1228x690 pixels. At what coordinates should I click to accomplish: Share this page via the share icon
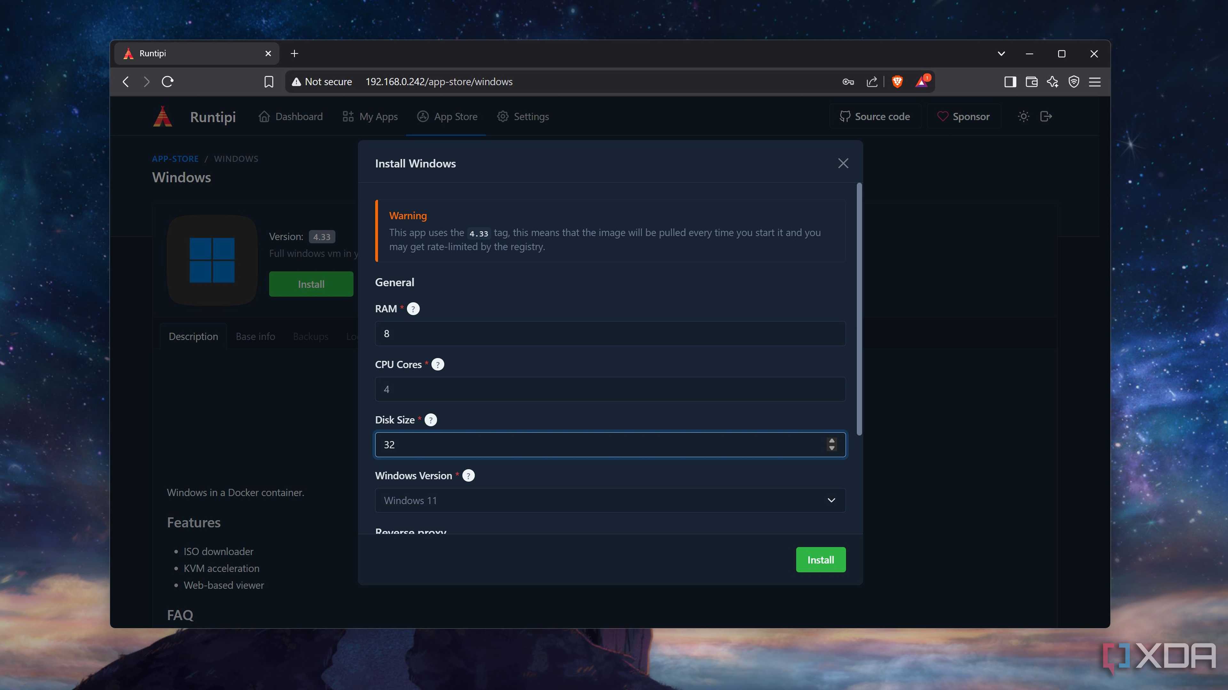pos(872,81)
